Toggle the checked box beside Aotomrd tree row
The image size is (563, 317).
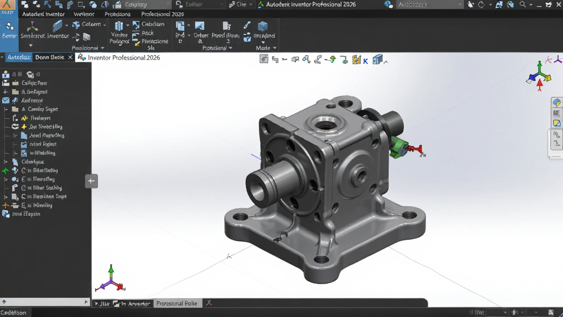click(5, 100)
